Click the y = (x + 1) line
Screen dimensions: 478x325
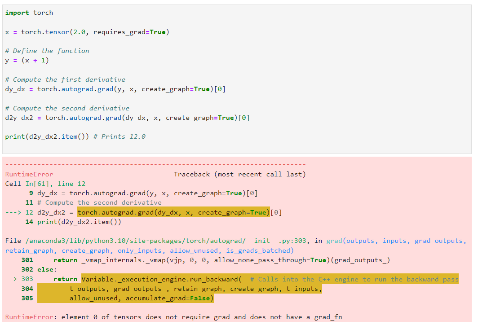click(27, 60)
